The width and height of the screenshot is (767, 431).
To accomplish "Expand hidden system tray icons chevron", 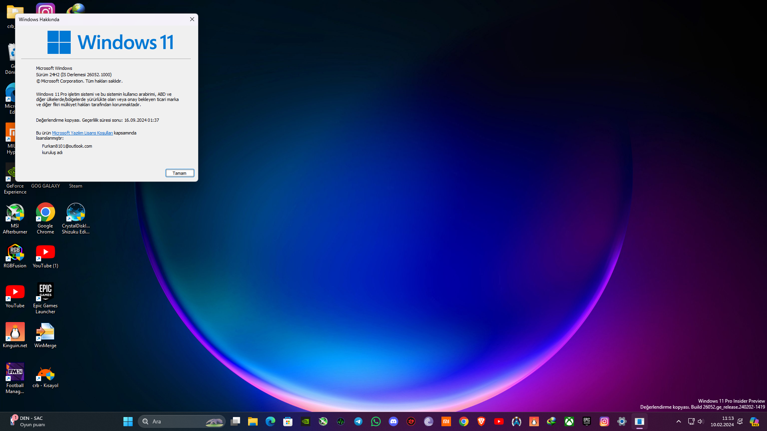I will click(678, 421).
